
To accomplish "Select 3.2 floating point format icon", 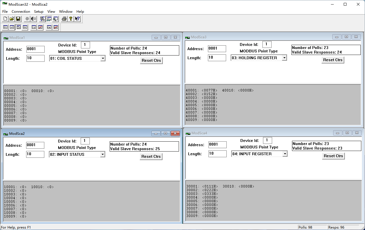I will 34,27.
